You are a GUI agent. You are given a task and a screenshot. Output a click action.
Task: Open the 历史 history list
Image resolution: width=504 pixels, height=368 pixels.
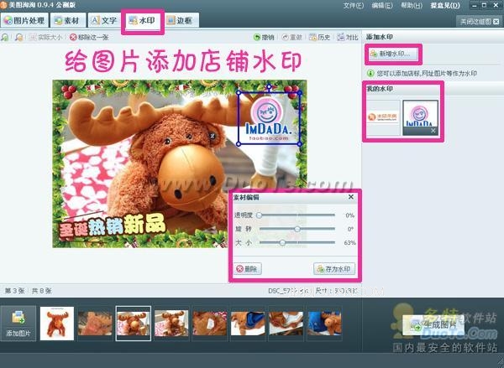point(319,37)
